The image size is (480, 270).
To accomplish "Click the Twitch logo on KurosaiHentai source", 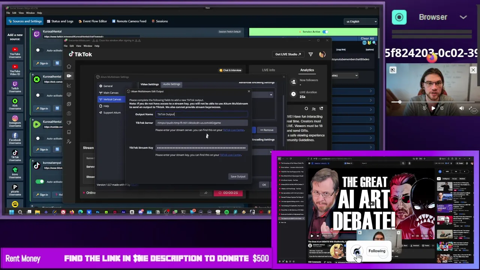I will (x=37, y=34).
